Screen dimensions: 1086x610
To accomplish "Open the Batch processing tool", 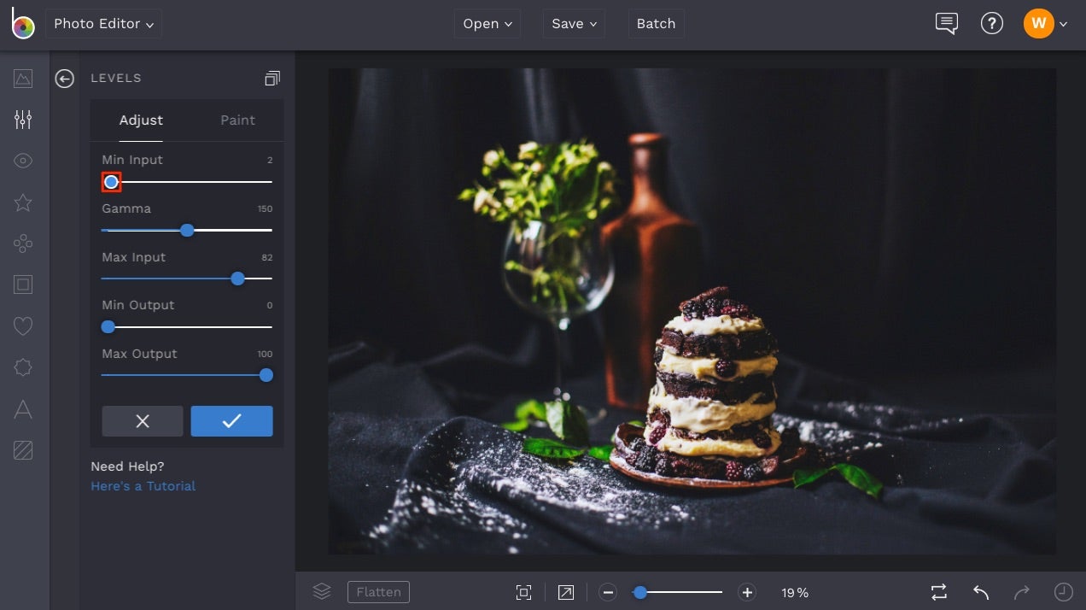I will coord(656,23).
